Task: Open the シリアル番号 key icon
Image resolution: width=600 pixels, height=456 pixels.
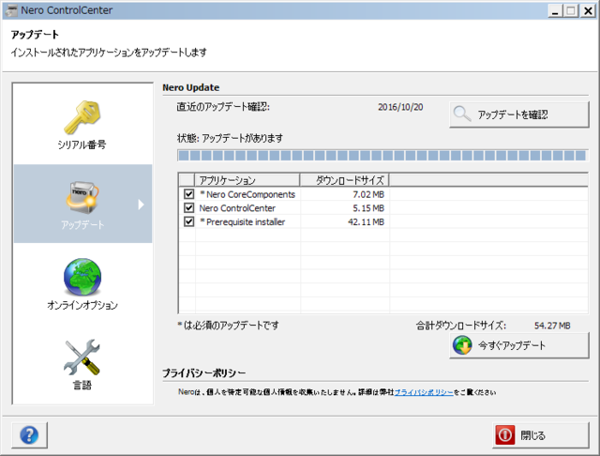Action: tap(82, 117)
